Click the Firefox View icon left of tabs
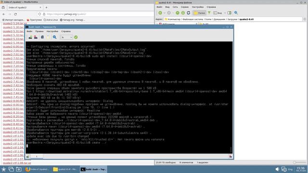 click(x=3, y=8)
